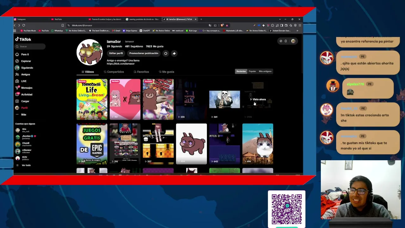Click the IamaSor profile avatar picture

tap(90, 52)
